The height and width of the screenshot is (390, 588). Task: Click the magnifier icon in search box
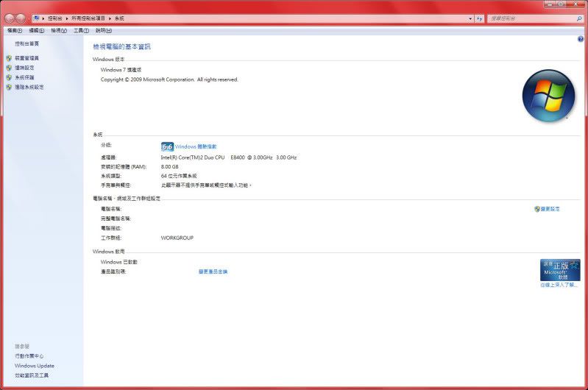point(579,18)
